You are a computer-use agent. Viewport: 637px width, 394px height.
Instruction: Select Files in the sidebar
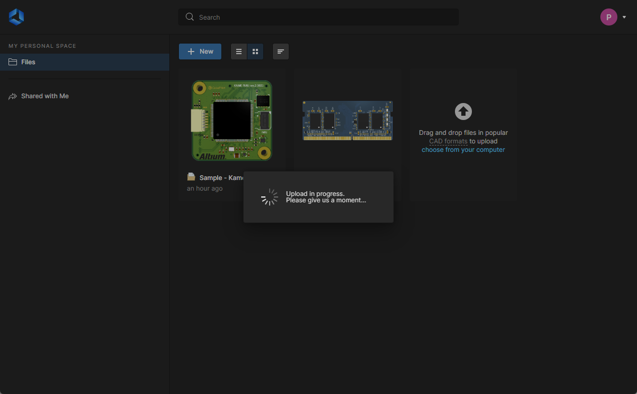84,62
